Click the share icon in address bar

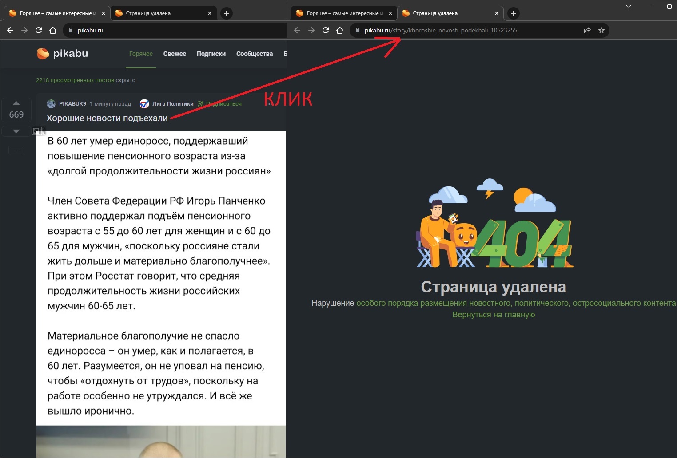pyautogui.click(x=587, y=30)
